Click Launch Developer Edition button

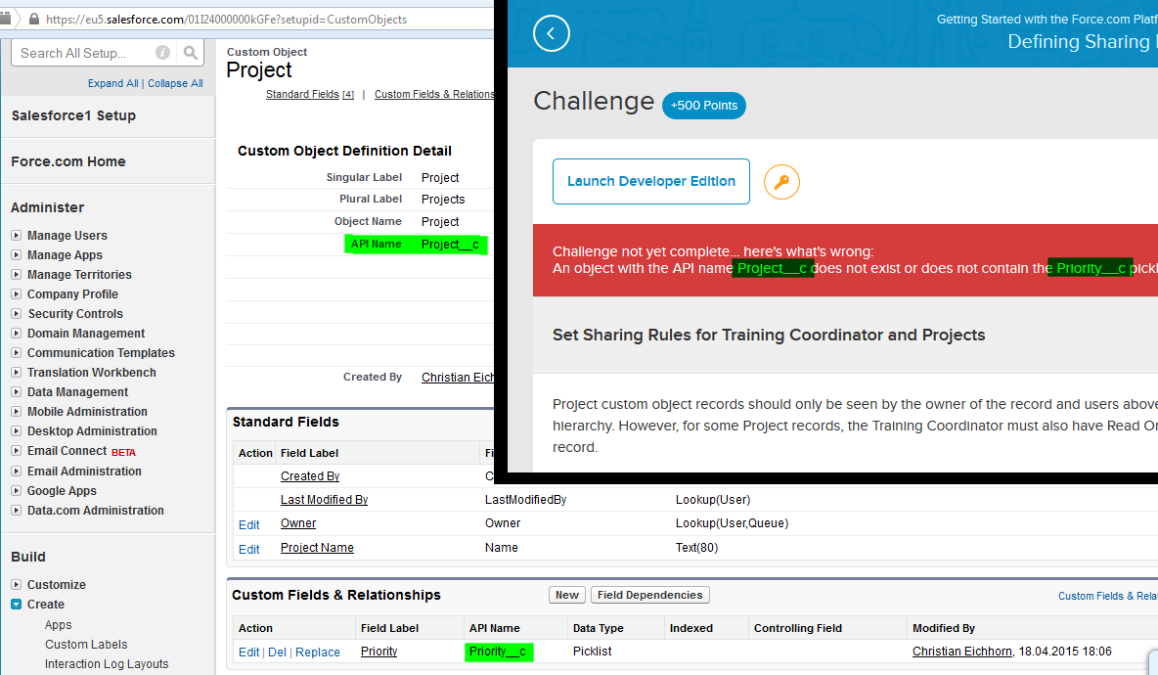click(x=650, y=182)
